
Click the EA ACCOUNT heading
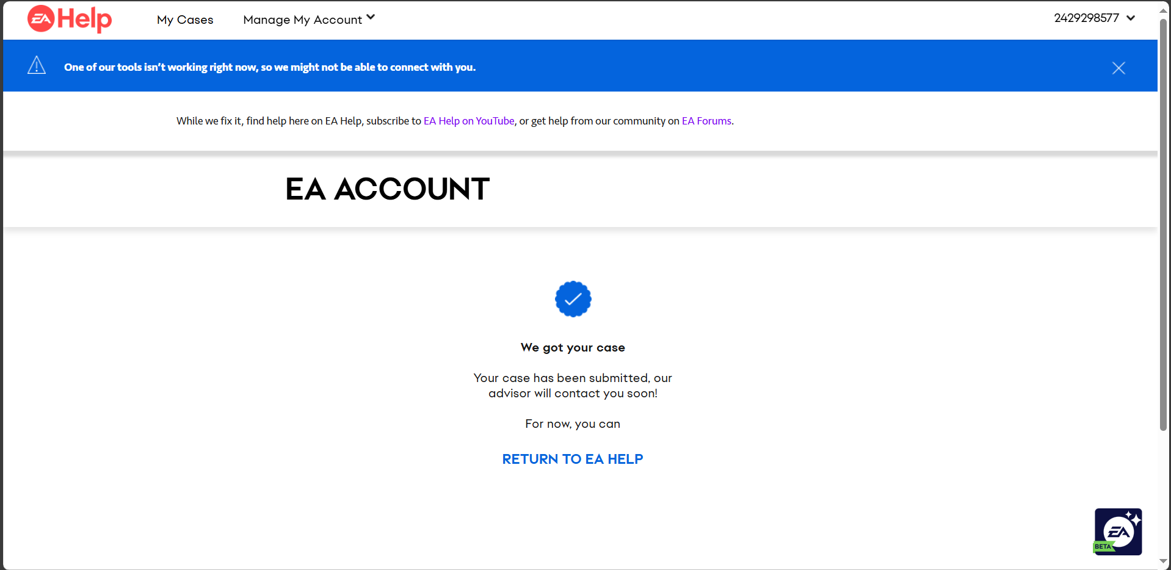click(x=388, y=189)
